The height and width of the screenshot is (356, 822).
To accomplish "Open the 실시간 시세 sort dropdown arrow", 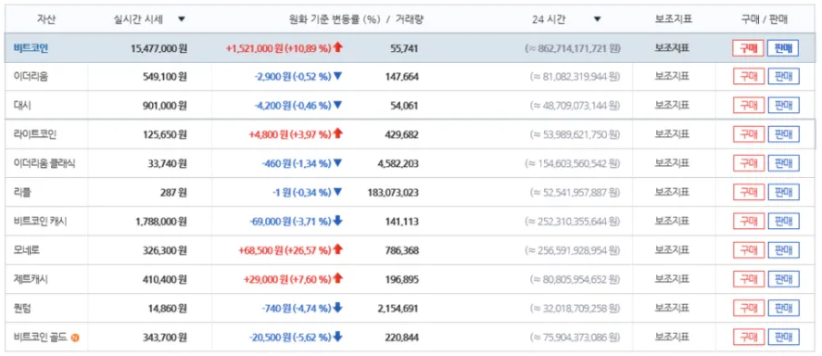I will (x=182, y=19).
